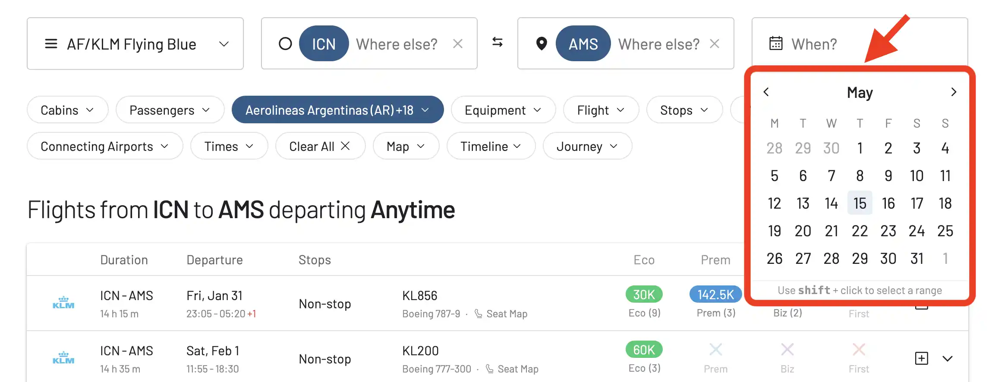Type in origin Where else? field

[x=397, y=44]
